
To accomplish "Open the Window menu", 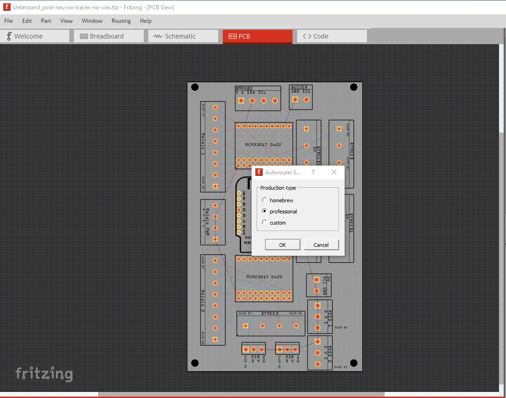I will (x=92, y=21).
